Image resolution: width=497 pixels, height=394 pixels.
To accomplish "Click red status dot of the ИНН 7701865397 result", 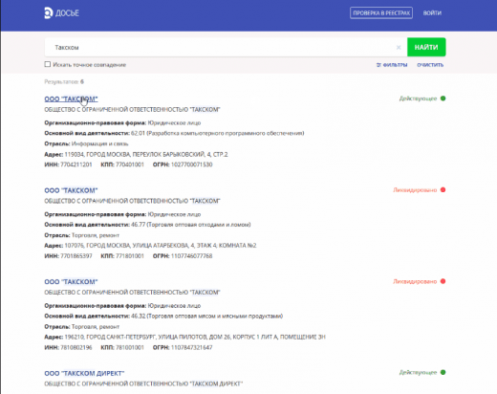I will click(x=443, y=189).
